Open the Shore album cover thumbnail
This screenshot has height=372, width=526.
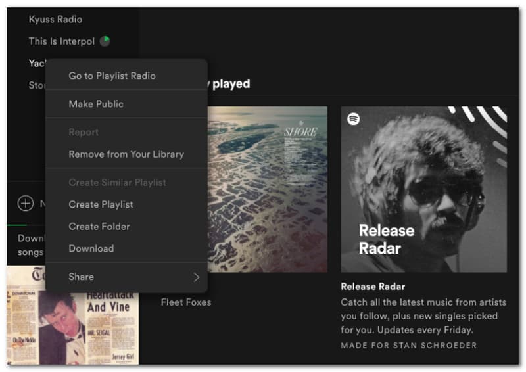point(268,189)
